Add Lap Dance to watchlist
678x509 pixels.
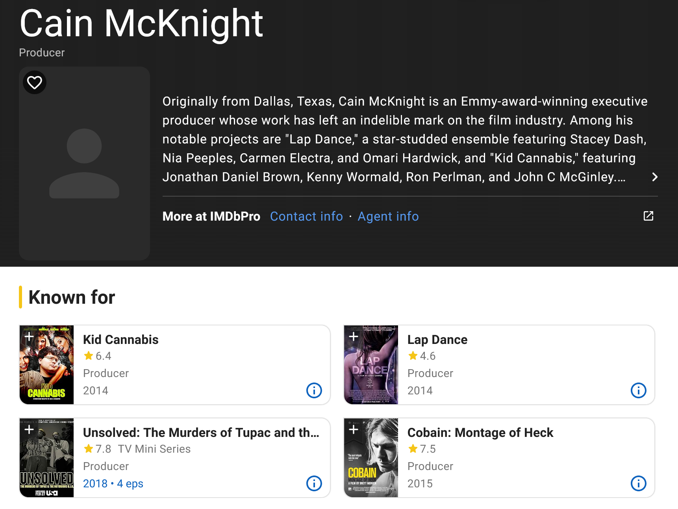354,336
